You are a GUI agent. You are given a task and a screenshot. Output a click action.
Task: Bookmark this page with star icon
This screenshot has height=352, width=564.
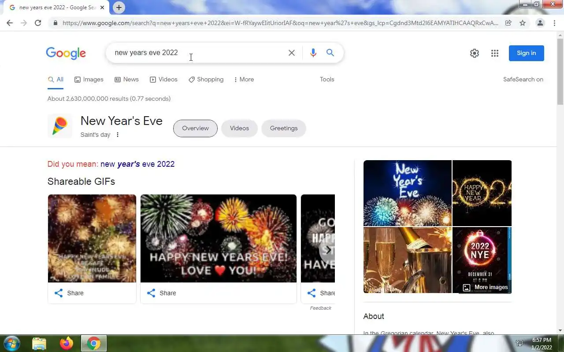pos(523,23)
